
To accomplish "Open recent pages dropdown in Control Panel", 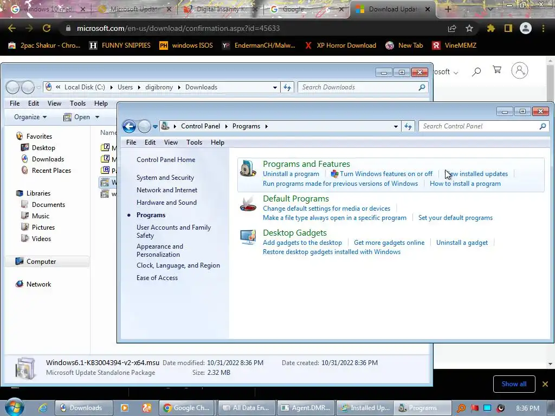I will pos(155,126).
